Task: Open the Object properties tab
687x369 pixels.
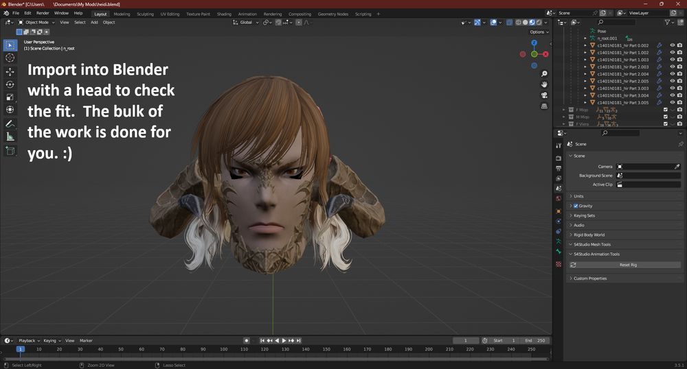Action: (x=558, y=211)
